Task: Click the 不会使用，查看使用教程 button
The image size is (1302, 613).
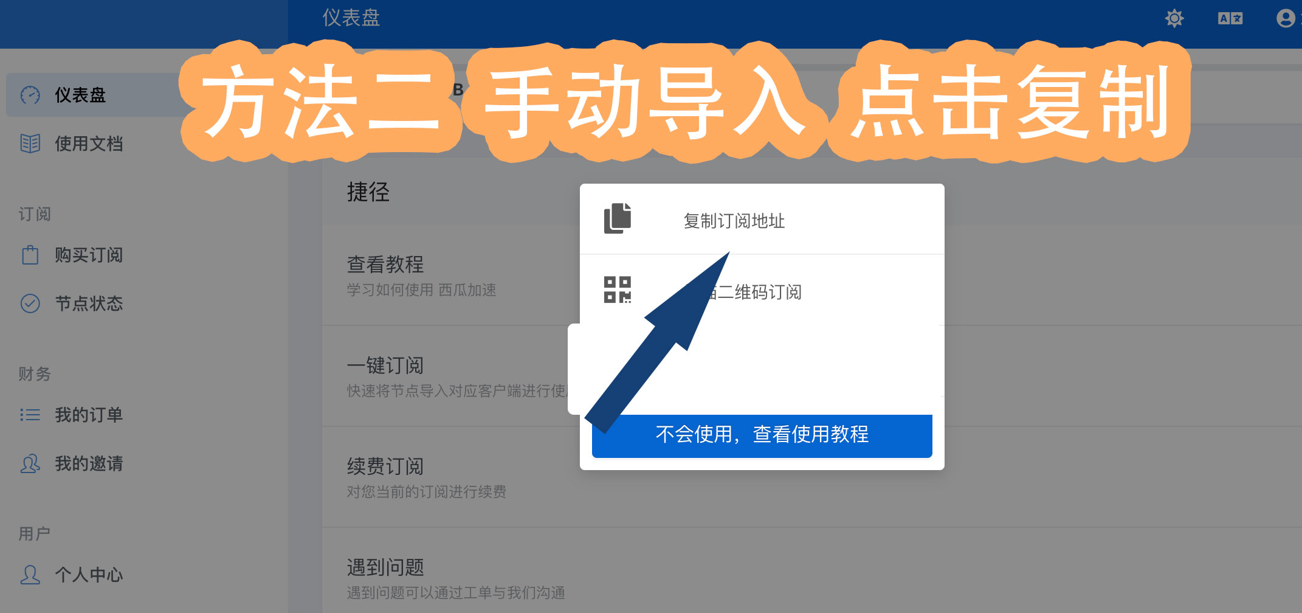Action: (x=762, y=435)
